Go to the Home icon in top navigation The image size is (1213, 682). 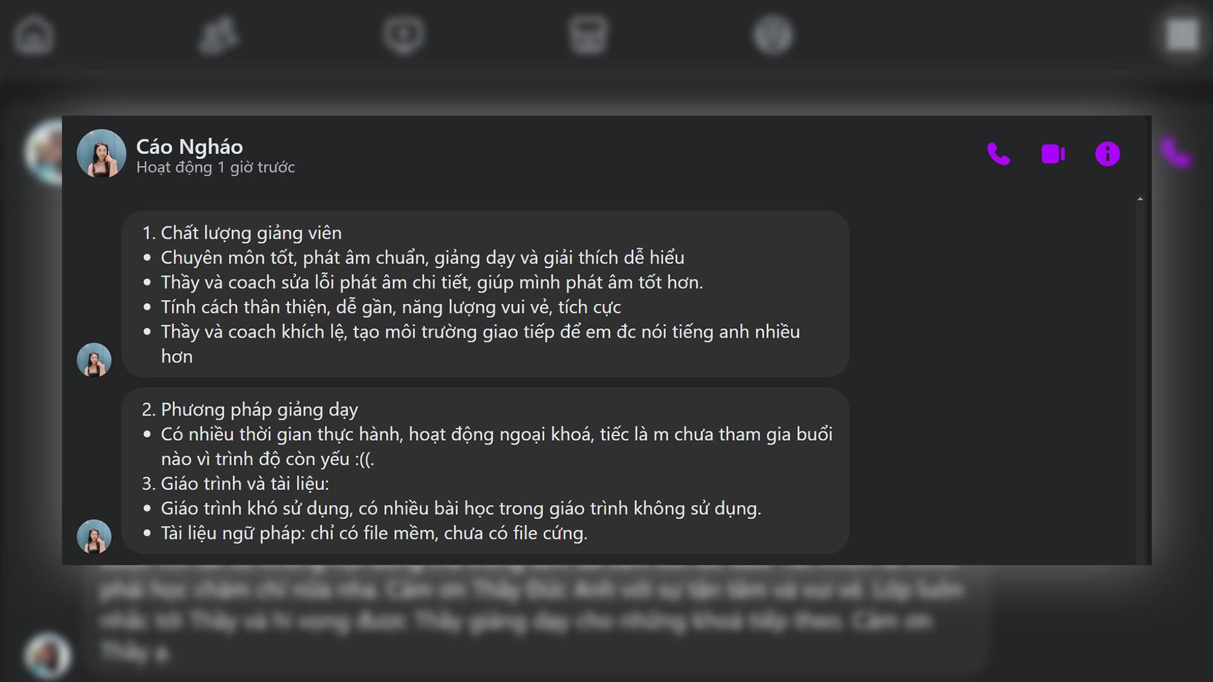(x=34, y=34)
